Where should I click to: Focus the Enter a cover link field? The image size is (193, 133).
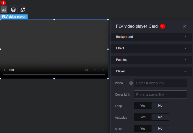[x=160, y=95]
